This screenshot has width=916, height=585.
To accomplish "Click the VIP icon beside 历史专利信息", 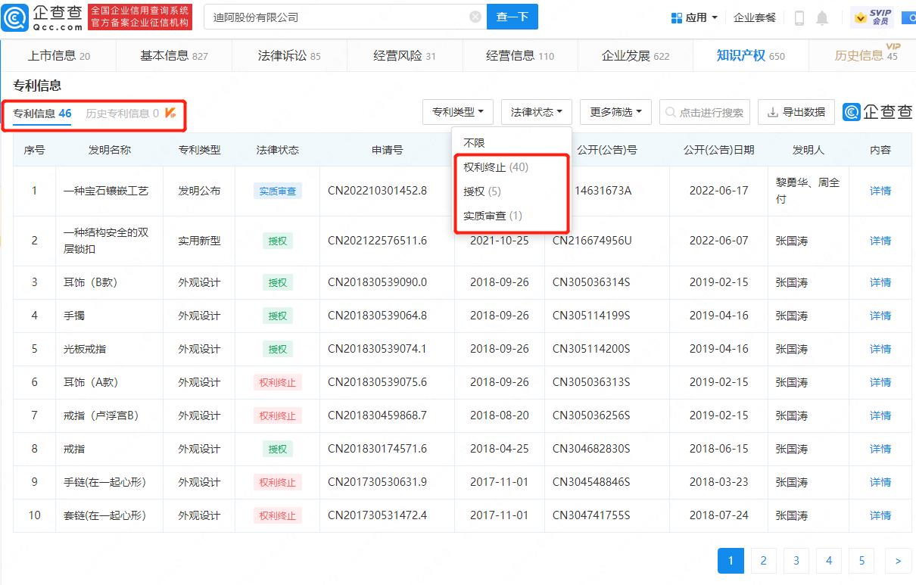I will tap(170, 114).
